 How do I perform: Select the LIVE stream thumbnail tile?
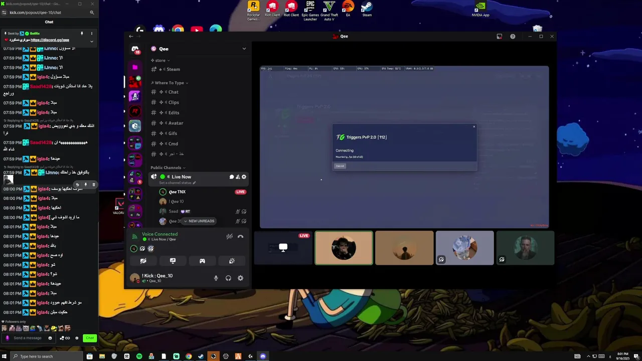283,248
